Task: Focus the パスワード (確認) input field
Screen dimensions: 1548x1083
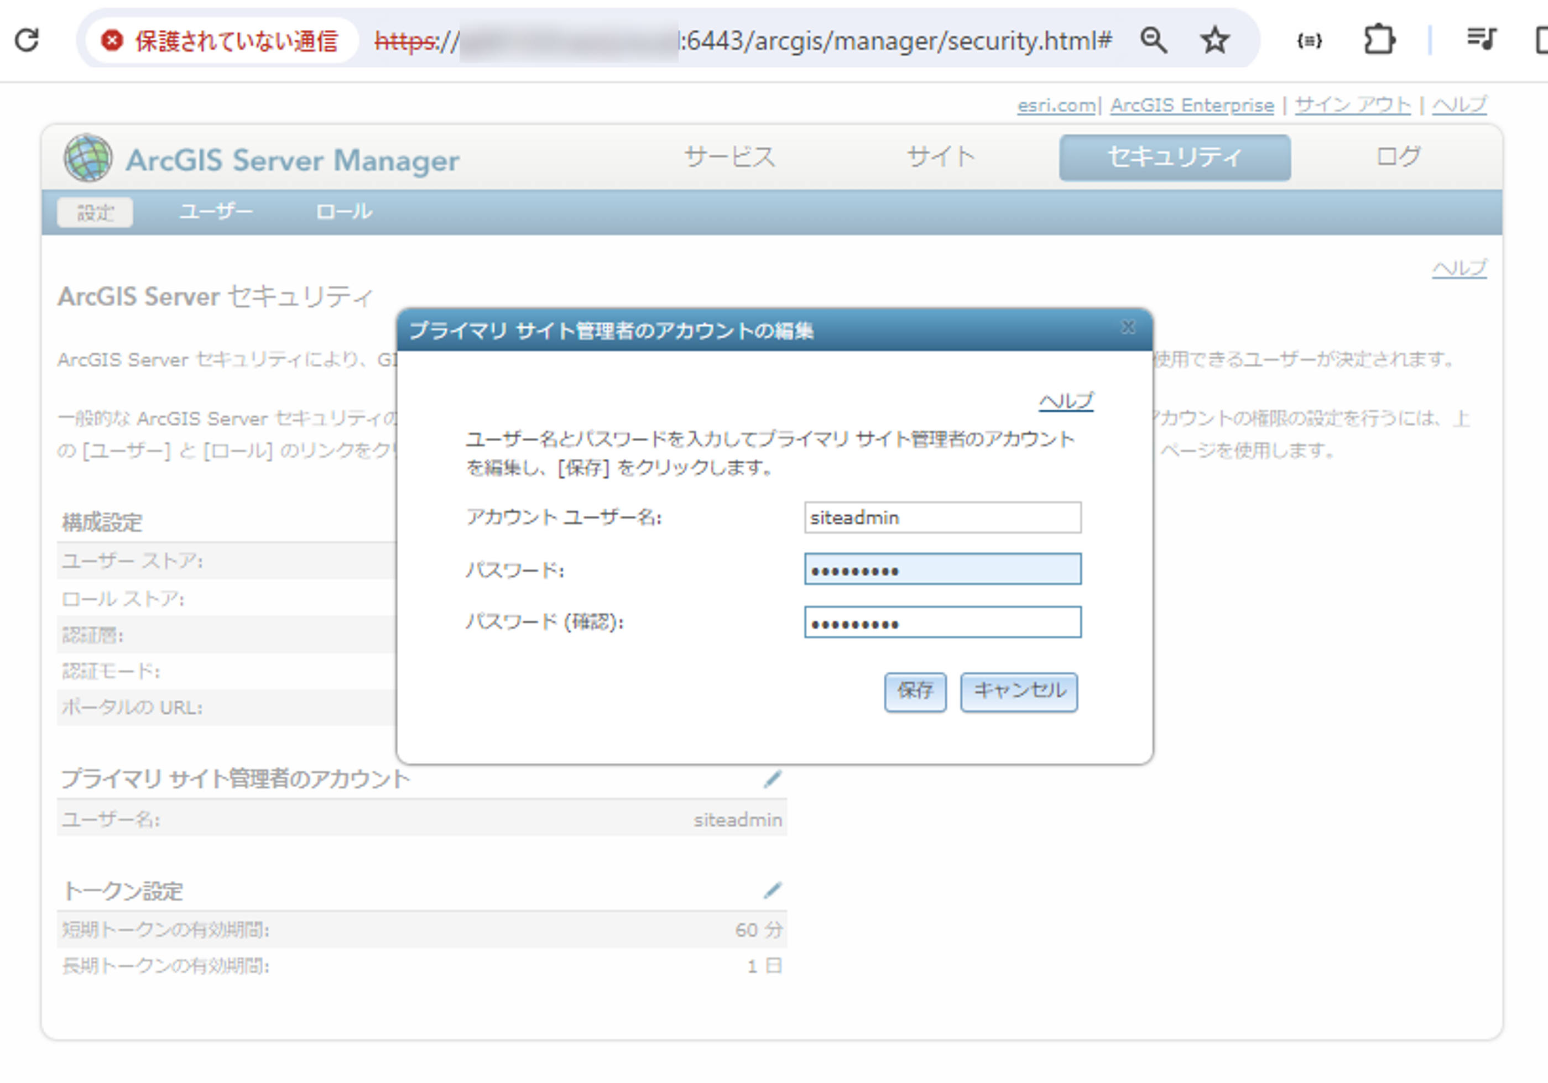Action: click(942, 622)
